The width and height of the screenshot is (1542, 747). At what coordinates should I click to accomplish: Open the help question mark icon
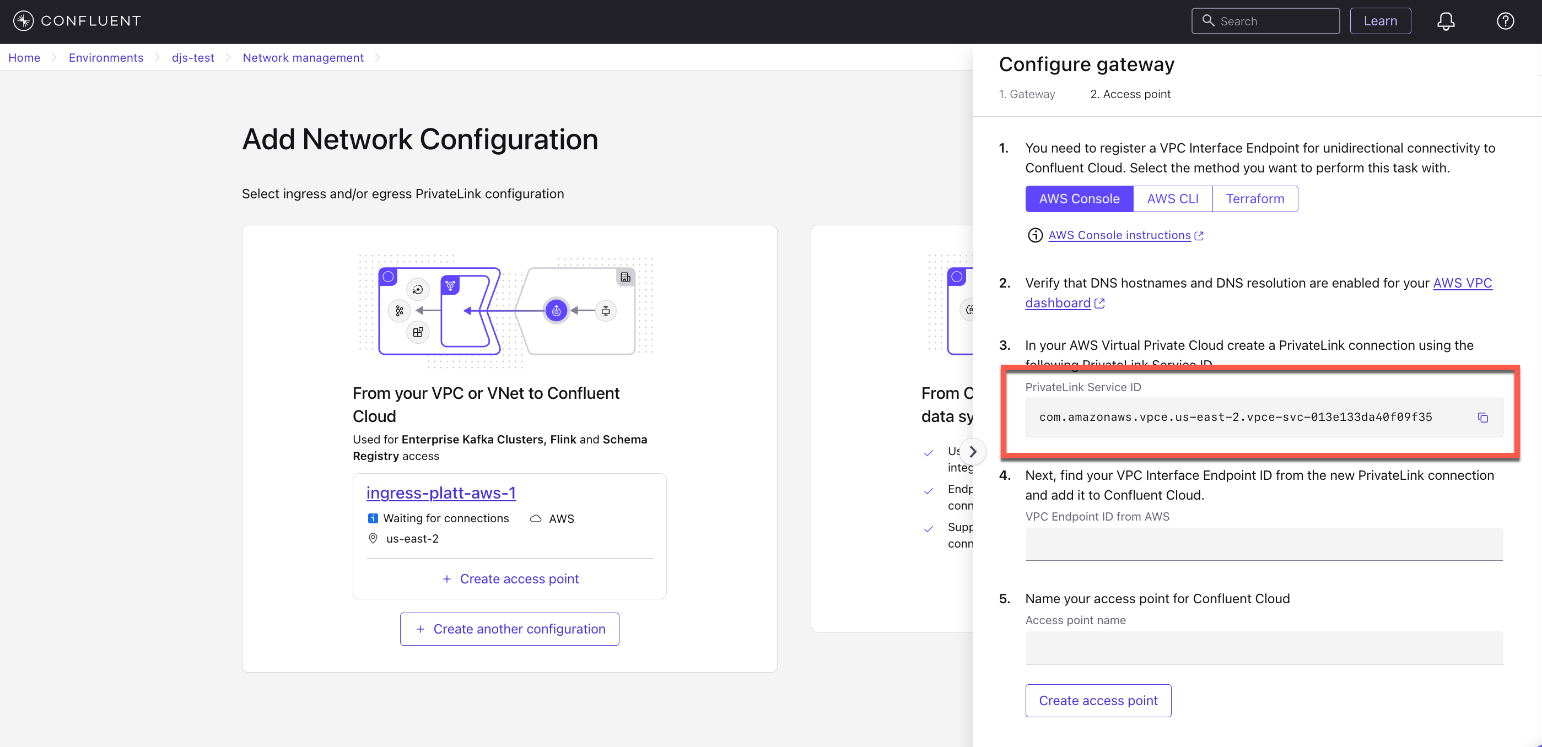pyautogui.click(x=1505, y=21)
